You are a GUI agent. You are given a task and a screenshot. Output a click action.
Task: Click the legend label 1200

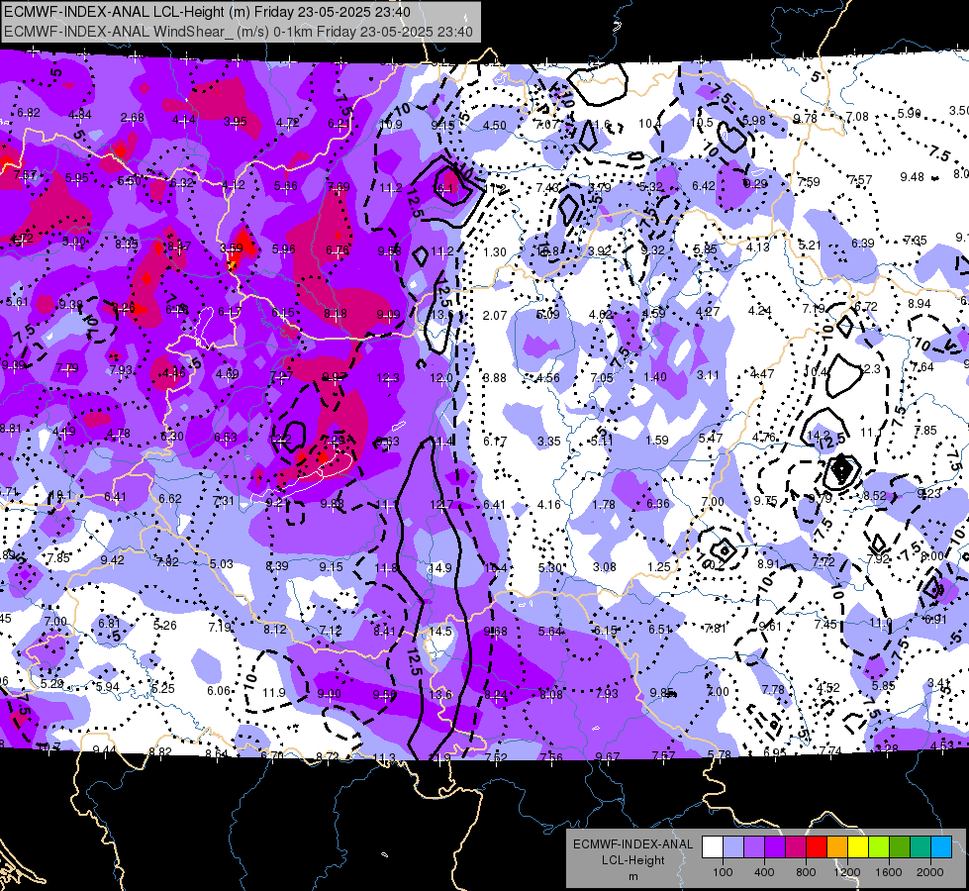[x=847, y=872]
